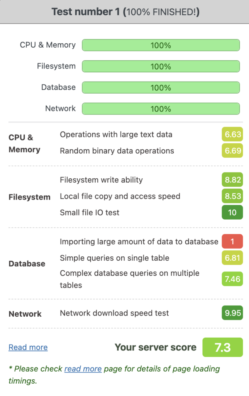Open the 'read more' link in the footnote
Screen dimensions: 249x396
[x=83, y=369]
